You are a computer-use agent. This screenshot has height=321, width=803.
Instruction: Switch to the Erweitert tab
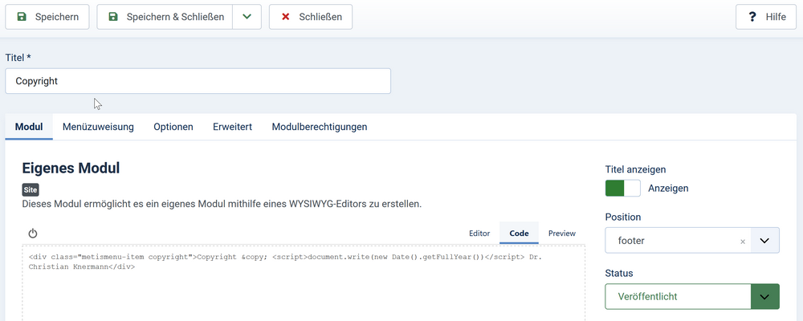pos(233,127)
